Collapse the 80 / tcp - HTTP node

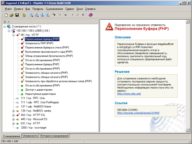point(13,35)
